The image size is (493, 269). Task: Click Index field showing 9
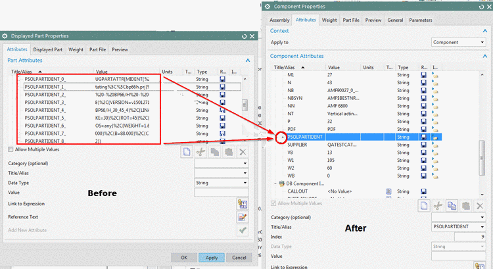click(x=471, y=237)
